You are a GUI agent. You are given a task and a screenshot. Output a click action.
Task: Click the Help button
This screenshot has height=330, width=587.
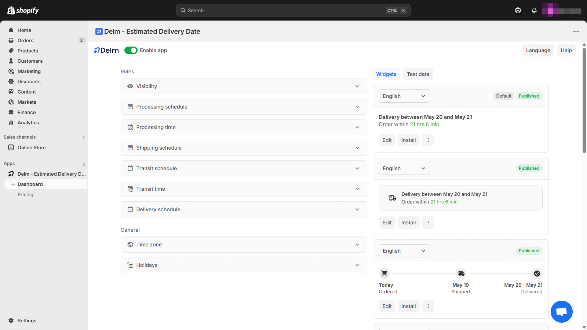[x=566, y=50]
